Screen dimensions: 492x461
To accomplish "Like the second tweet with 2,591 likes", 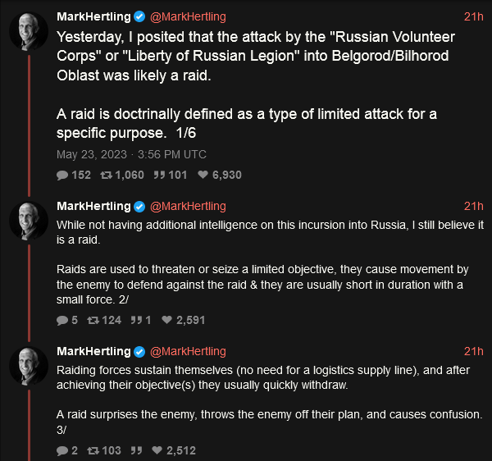I will coord(168,321).
